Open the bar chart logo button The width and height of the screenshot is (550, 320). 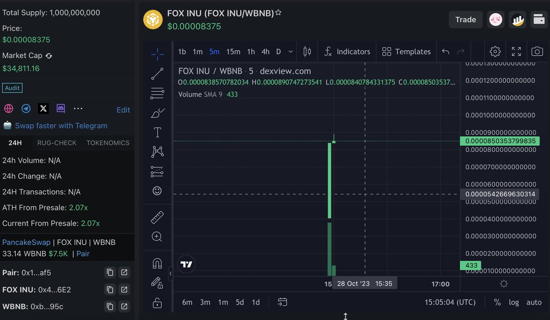tap(518, 20)
